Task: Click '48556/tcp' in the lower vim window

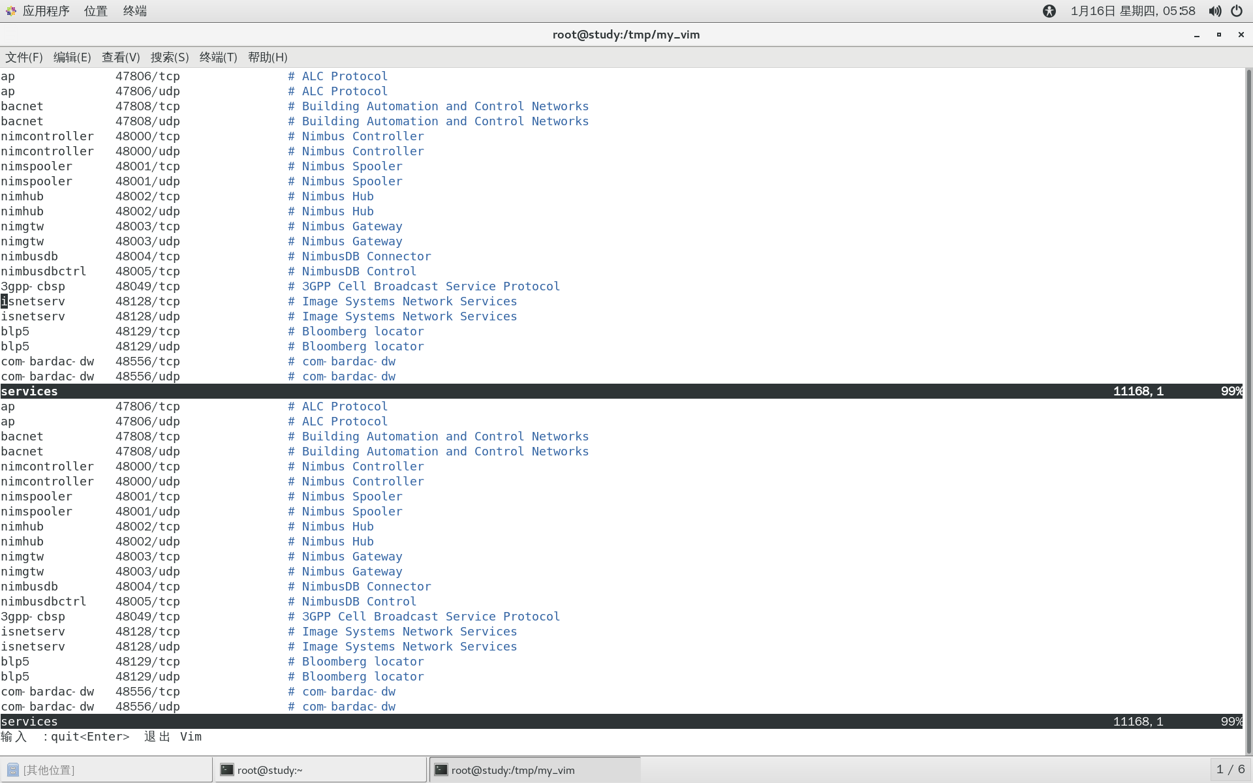Action: (x=147, y=692)
